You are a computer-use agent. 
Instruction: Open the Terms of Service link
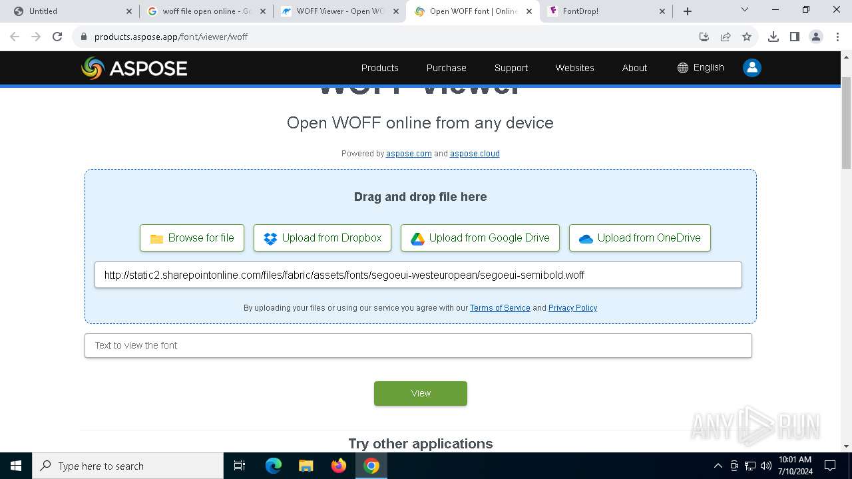(500, 308)
